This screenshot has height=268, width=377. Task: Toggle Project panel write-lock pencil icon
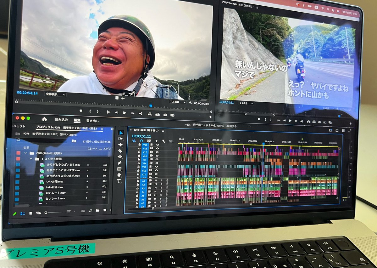click(x=15, y=214)
